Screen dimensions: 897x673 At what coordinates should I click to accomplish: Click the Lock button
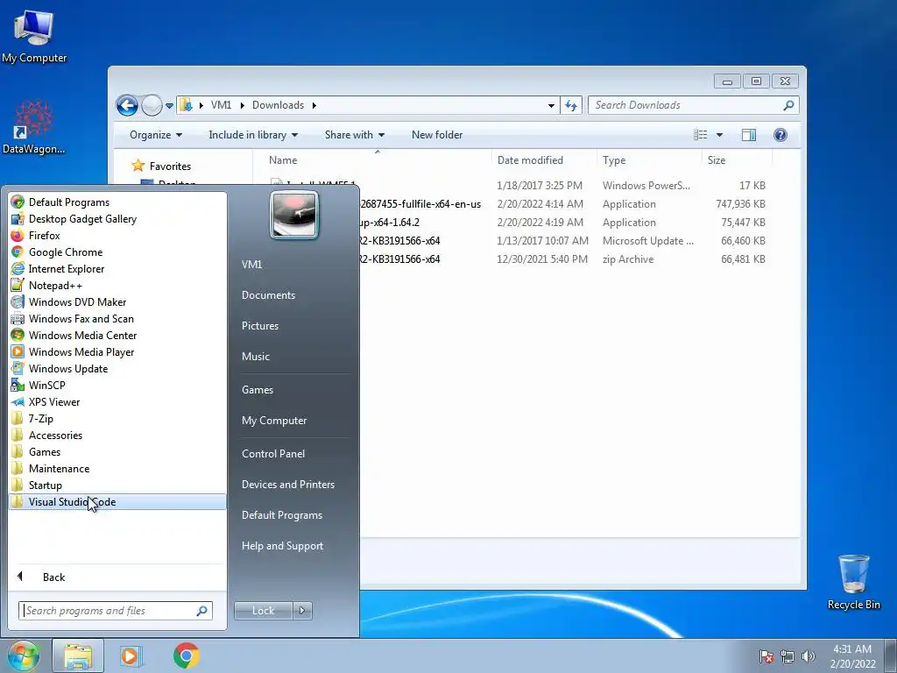coord(263,611)
